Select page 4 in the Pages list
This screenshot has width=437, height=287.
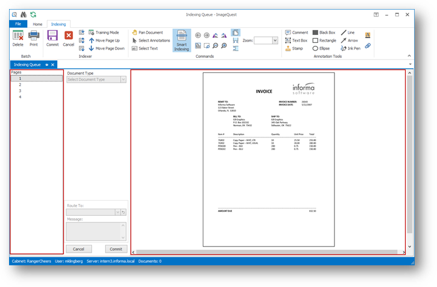[x=36, y=97]
